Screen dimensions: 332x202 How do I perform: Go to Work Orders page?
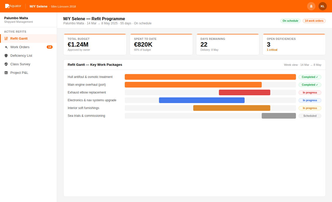coord(29,47)
